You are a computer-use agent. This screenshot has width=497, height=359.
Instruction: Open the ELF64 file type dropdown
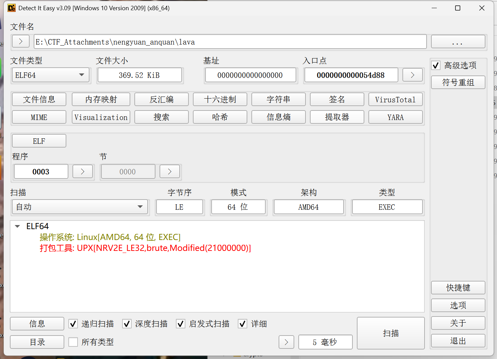point(51,75)
